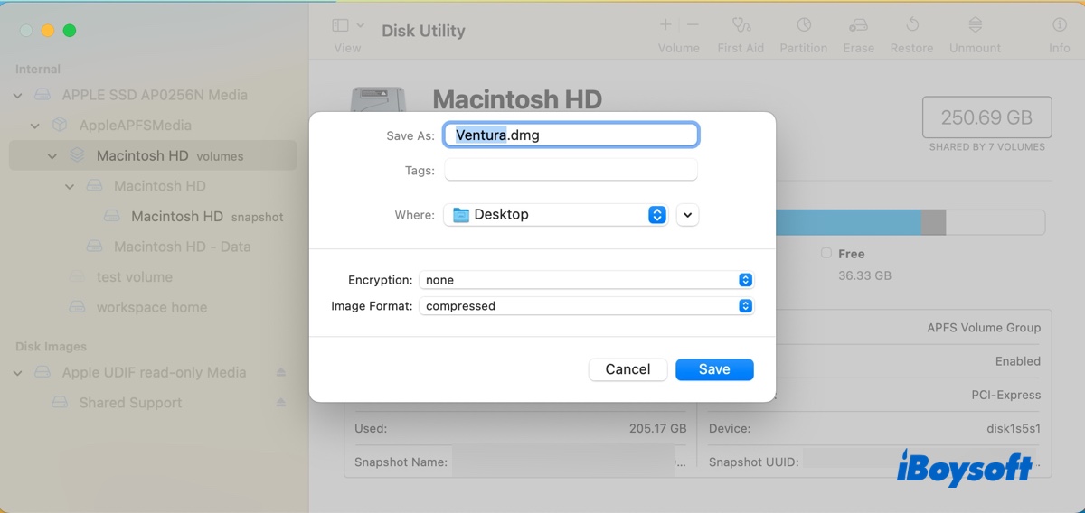Click the Device value disk1s5s1
1085x513 pixels.
coord(1014,428)
